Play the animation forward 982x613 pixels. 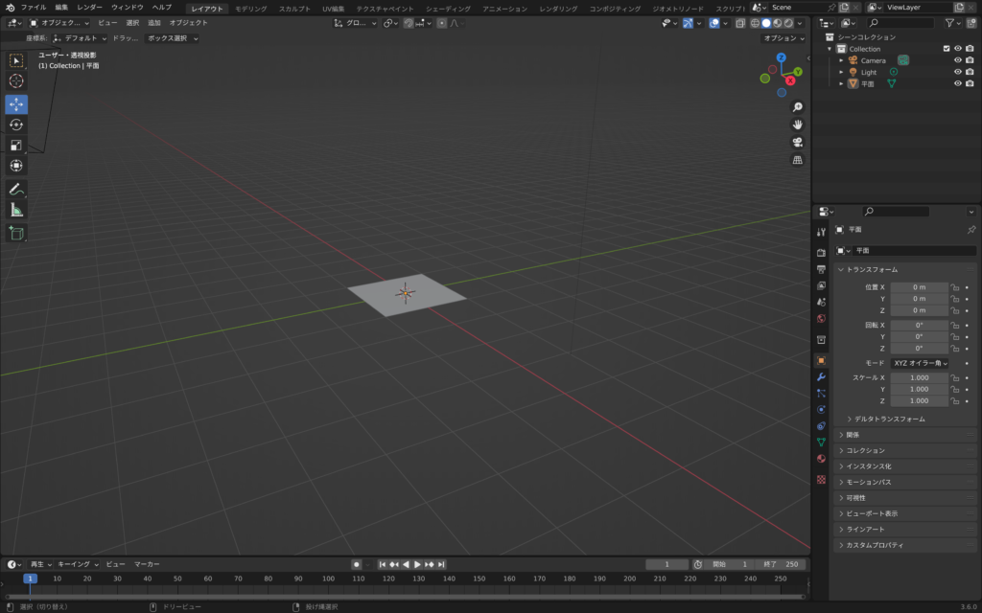coord(418,564)
